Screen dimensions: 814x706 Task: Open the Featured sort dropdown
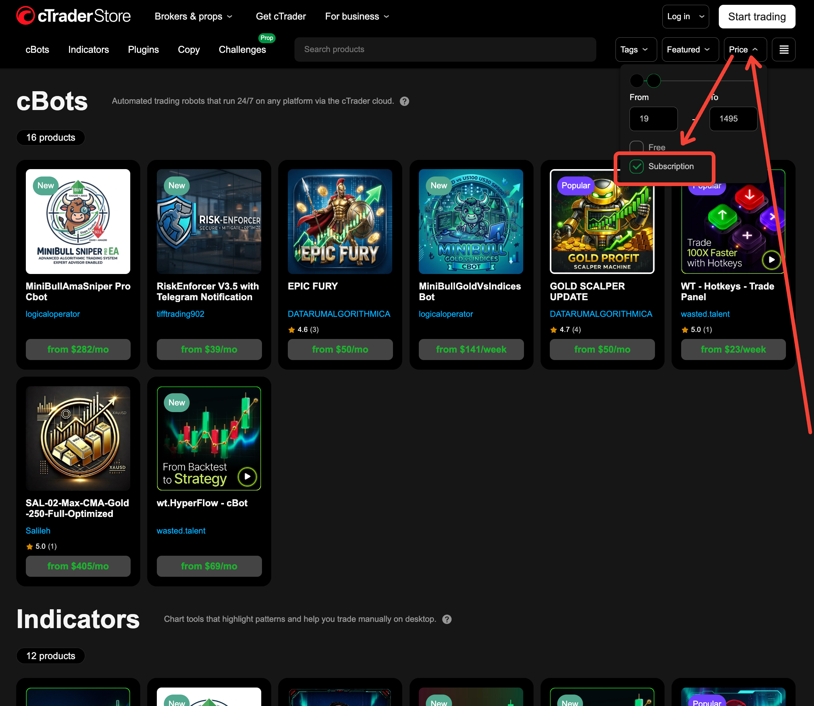[x=690, y=49]
